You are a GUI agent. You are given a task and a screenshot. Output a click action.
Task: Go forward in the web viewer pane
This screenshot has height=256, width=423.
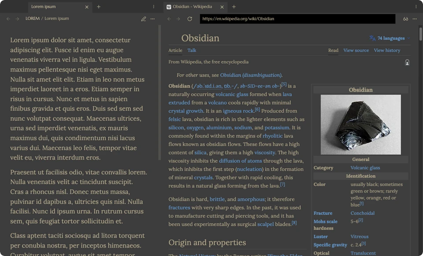click(x=178, y=19)
